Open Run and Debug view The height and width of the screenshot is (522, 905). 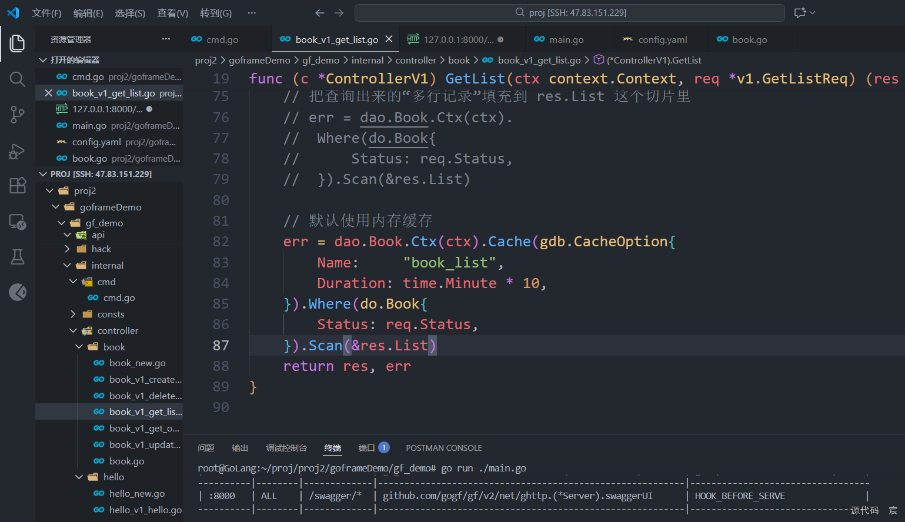click(18, 151)
